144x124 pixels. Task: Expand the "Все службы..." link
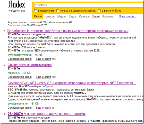pos(128,16)
